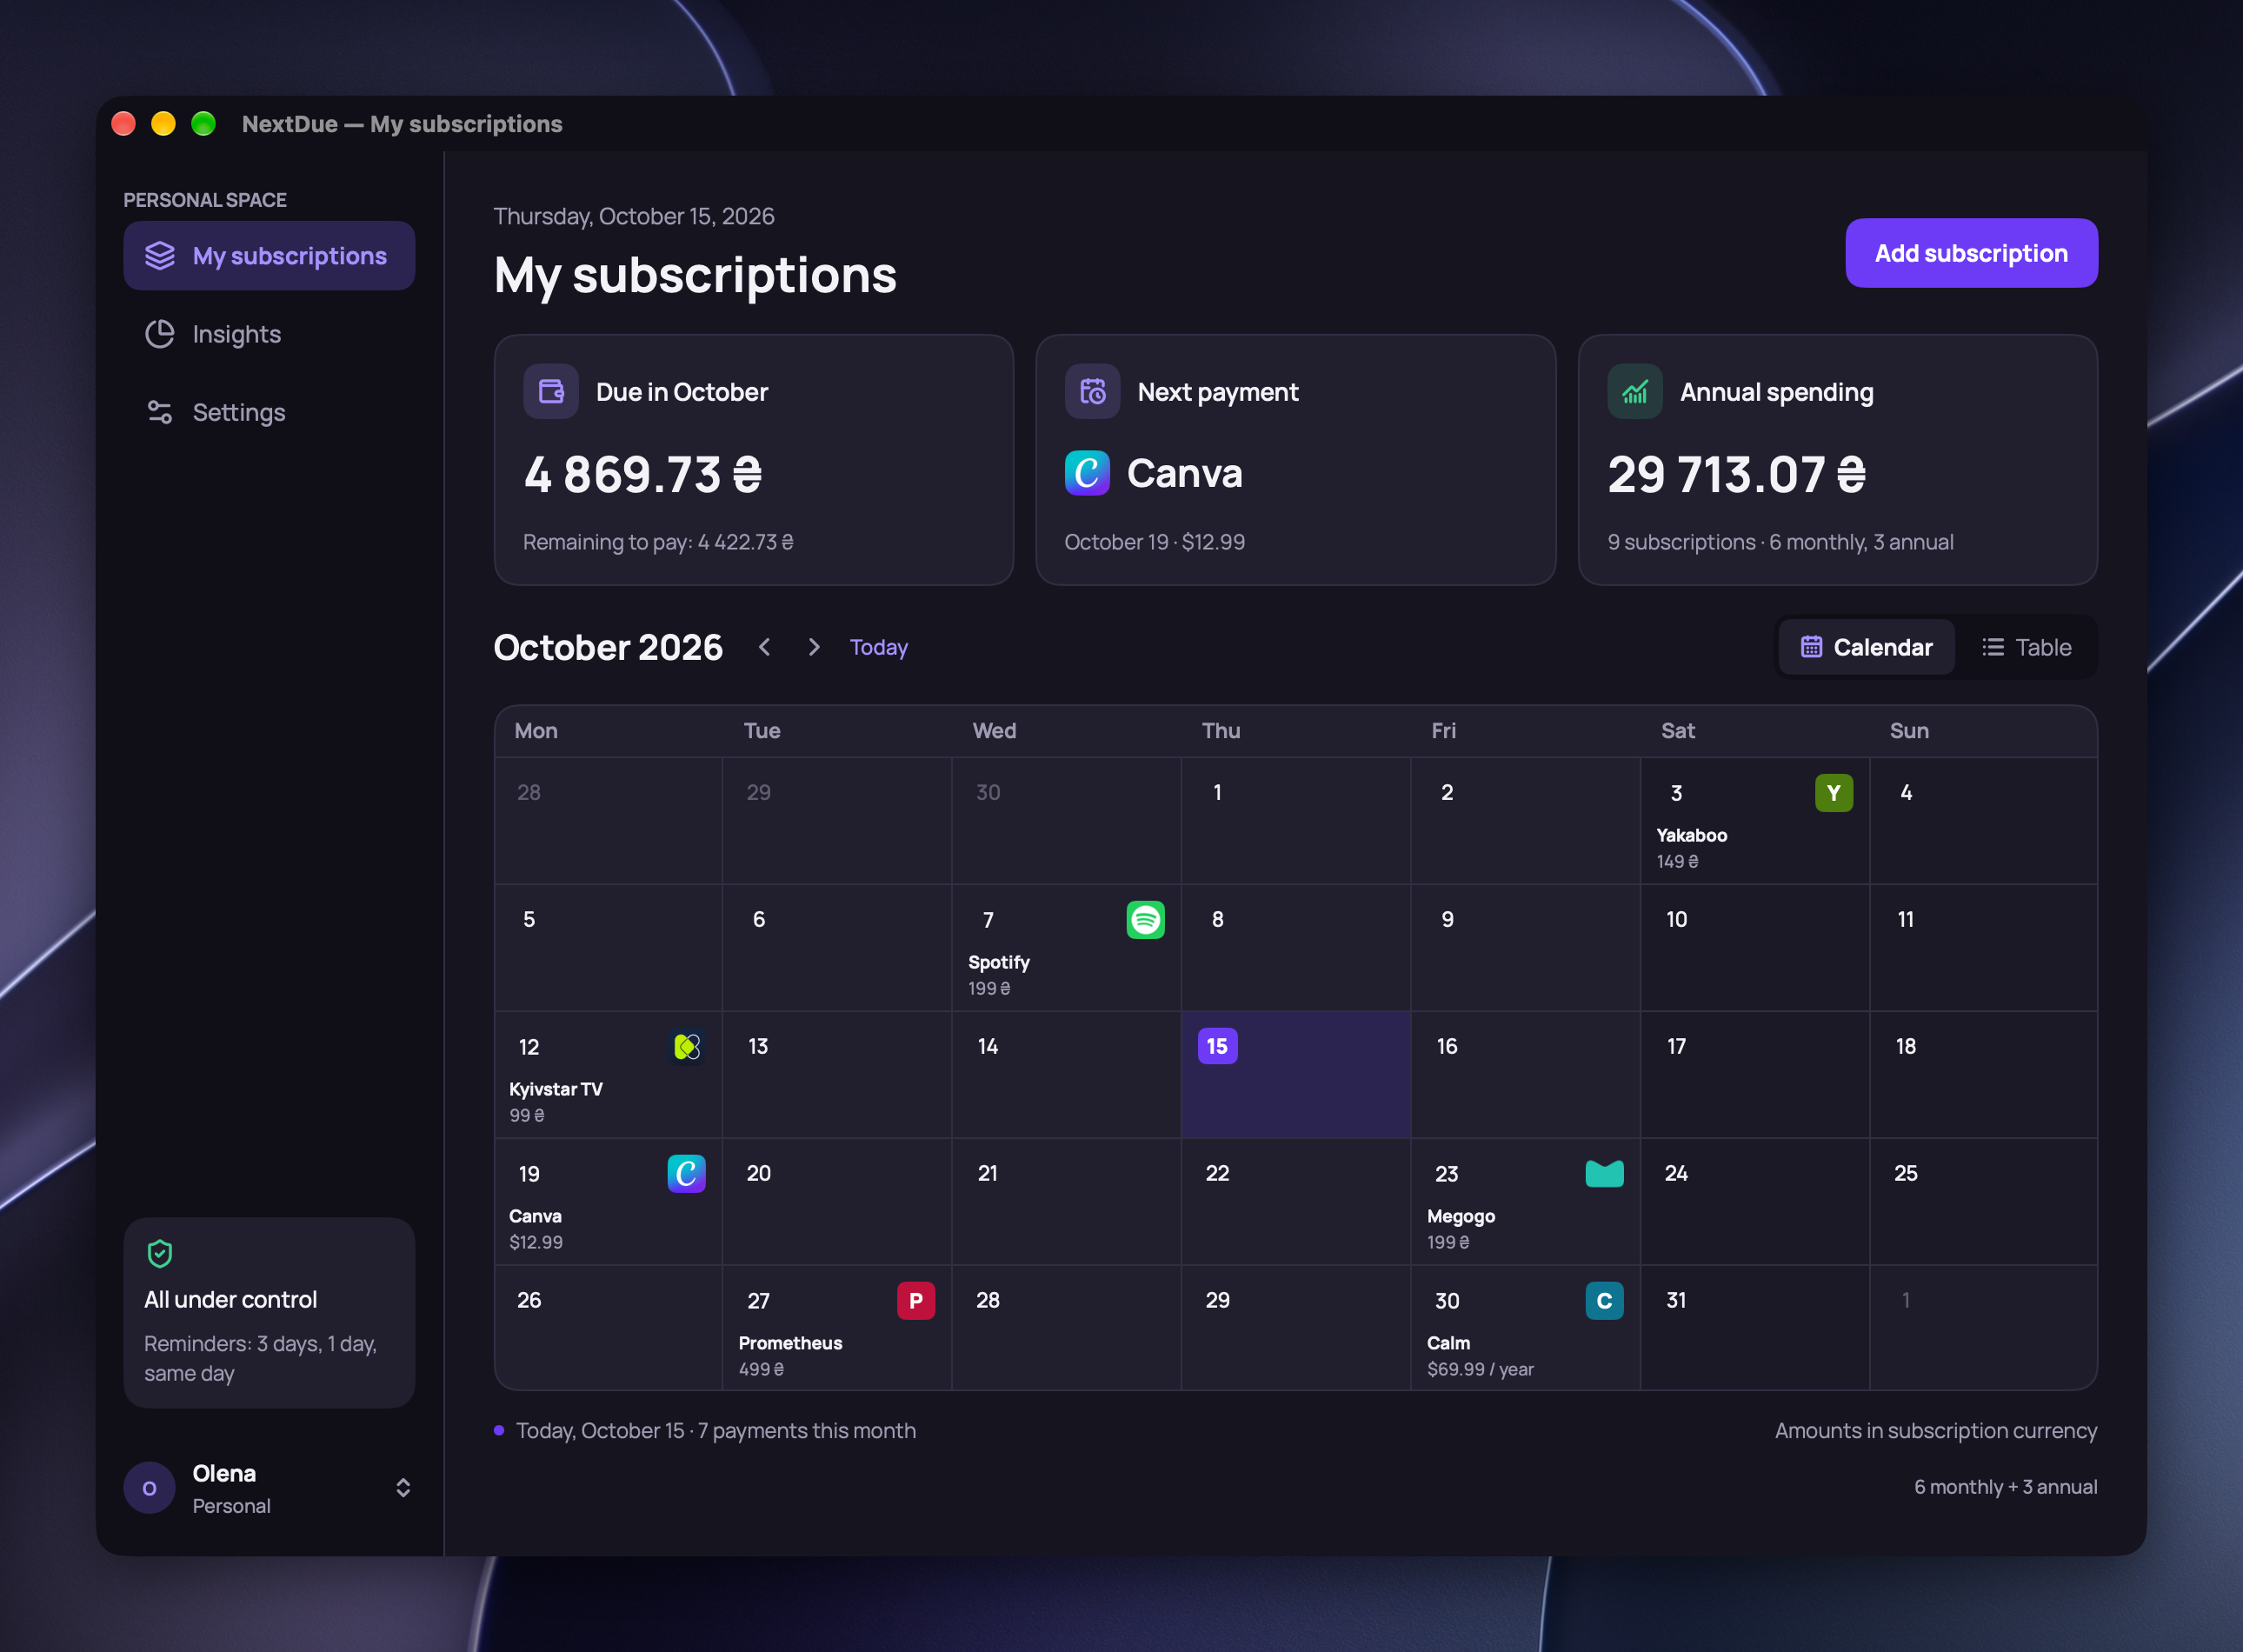Viewport: 2243px width, 1652px height.
Task: Expand the Olena account switcher
Action: coord(403,1488)
